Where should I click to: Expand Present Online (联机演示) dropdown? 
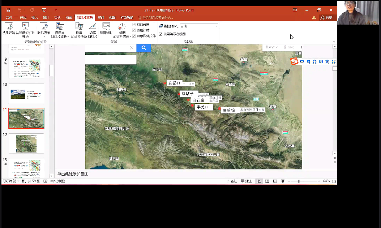pyautogui.click(x=44, y=36)
